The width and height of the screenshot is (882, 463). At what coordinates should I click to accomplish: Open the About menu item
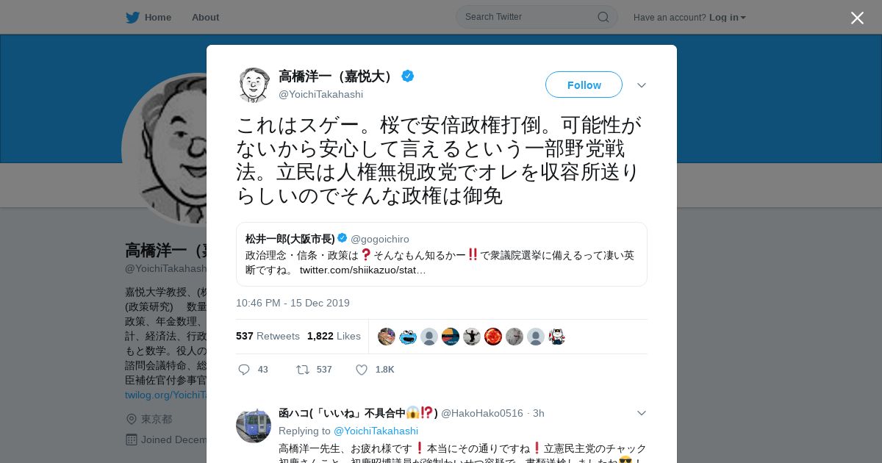(x=205, y=18)
